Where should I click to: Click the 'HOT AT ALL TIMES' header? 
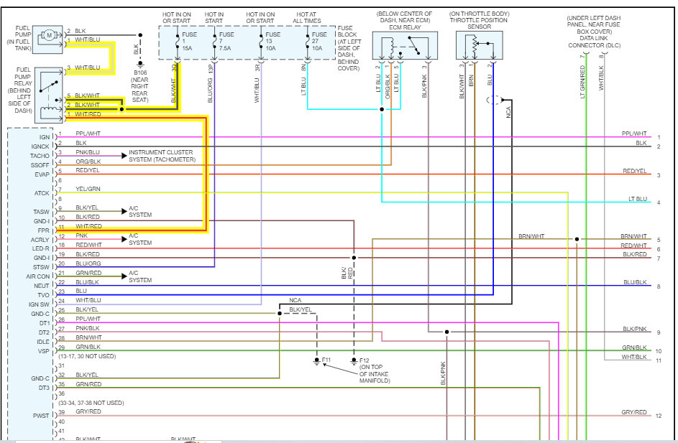click(306, 18)
